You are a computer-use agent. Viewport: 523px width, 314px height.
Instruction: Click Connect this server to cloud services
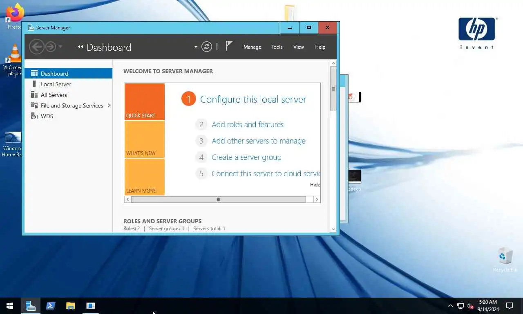266,174
